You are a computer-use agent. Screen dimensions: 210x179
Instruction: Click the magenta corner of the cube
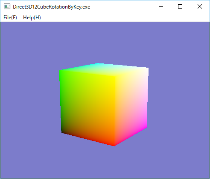[x=146, y=126]
